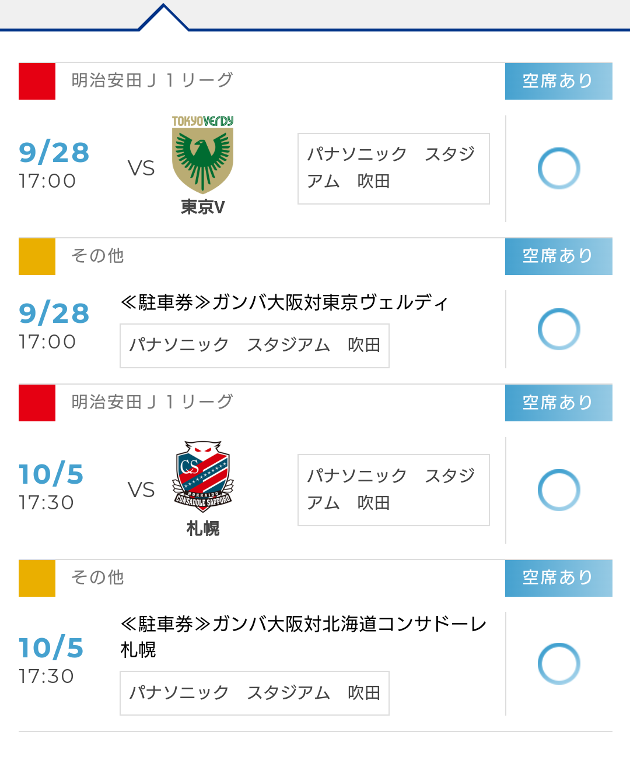Screen dimensions: 630x764
Task: Select availability circle for 9/28 parking ticket
Action: (559, 329)
